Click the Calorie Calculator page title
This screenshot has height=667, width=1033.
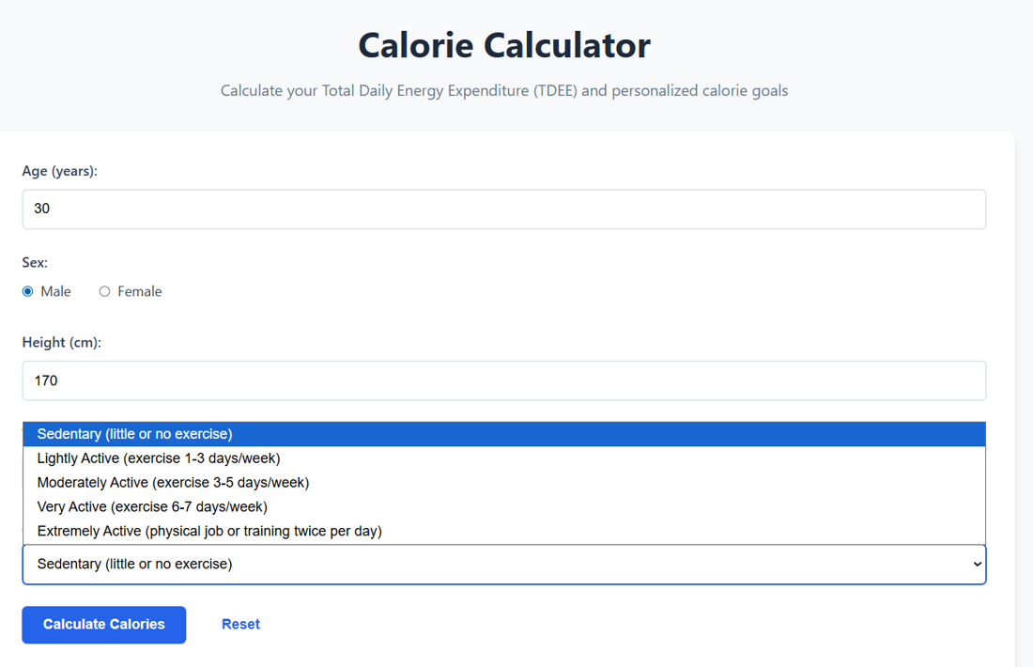click(x=503, y=45)
